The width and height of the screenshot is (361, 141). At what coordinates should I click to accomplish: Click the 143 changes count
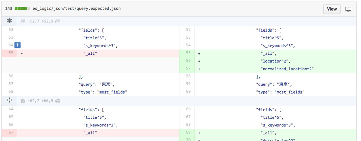click(9, 9)
